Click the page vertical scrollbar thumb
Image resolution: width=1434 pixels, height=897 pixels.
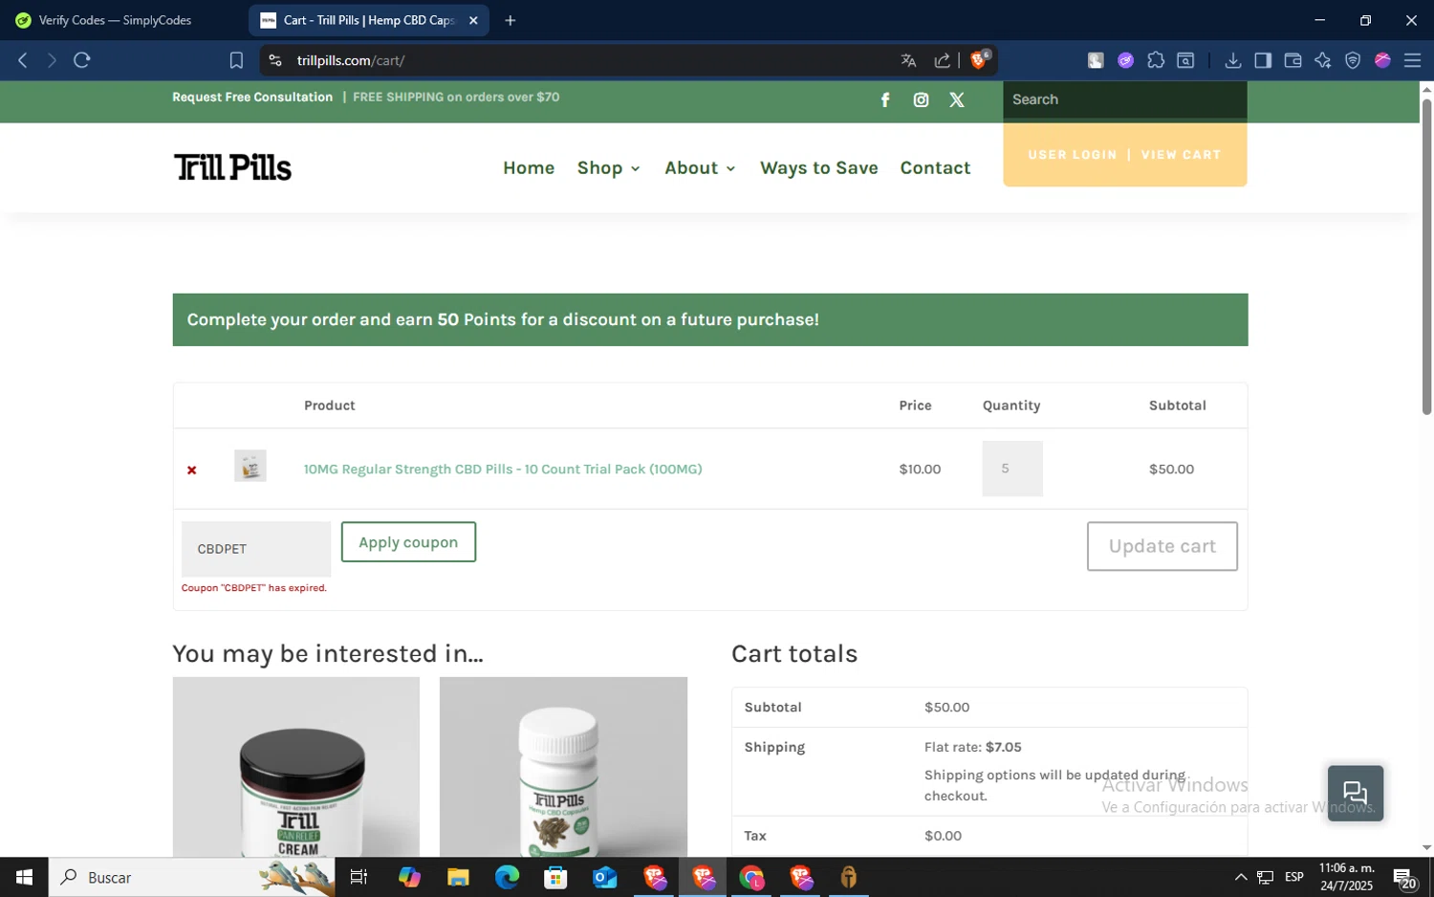click(x=1426, y=256)
